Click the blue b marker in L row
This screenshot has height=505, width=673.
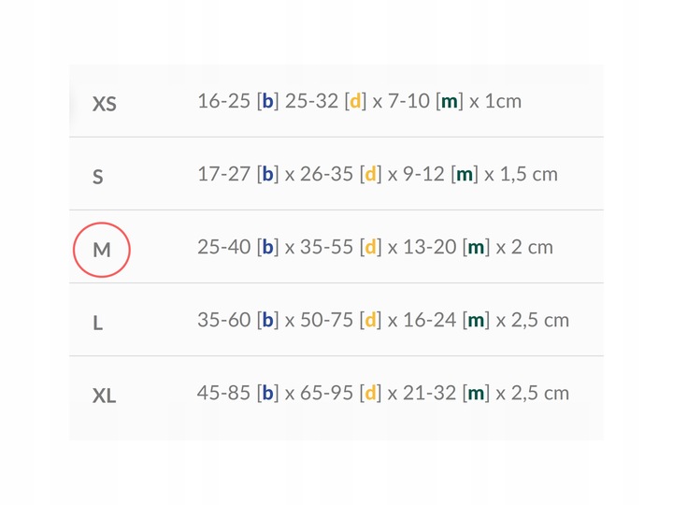point(267,320)
